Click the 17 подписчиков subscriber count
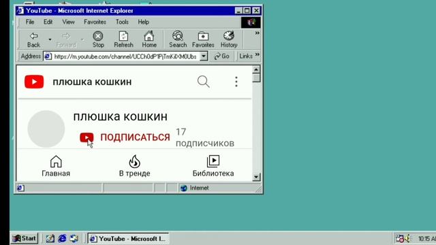The image size is (436, 245). (204, 137)
